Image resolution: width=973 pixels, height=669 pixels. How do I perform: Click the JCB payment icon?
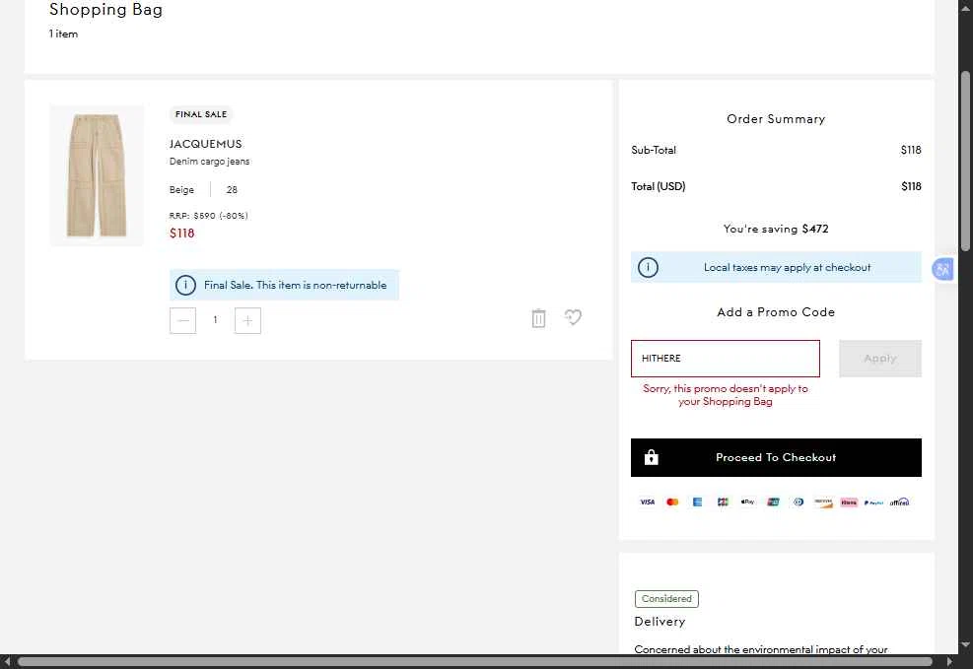click(723, 502)
